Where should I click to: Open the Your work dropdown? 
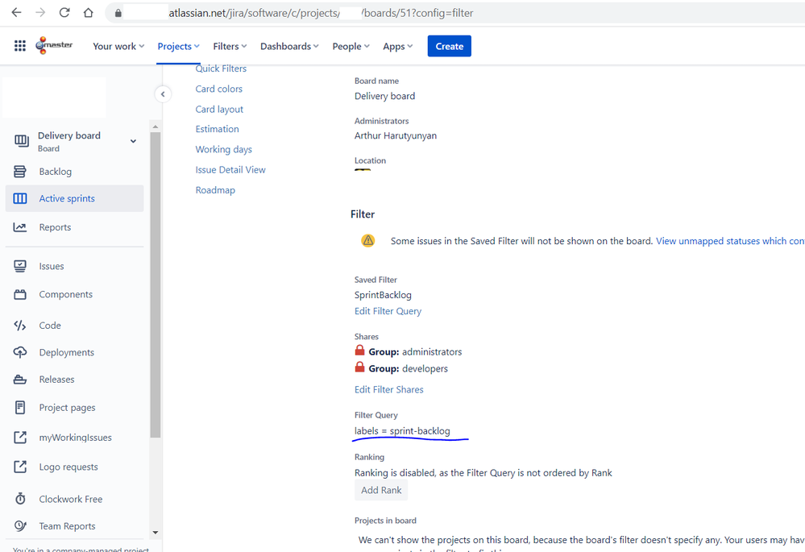[x=118, y=46]
